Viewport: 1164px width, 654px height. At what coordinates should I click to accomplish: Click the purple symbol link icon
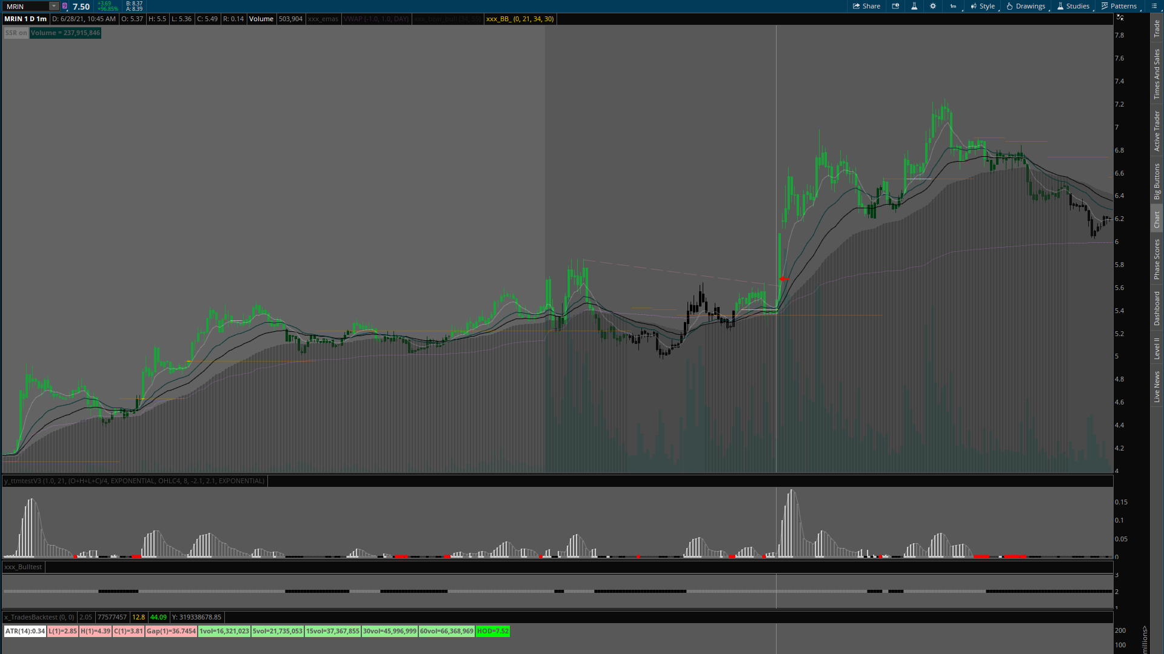pos(65,6)
